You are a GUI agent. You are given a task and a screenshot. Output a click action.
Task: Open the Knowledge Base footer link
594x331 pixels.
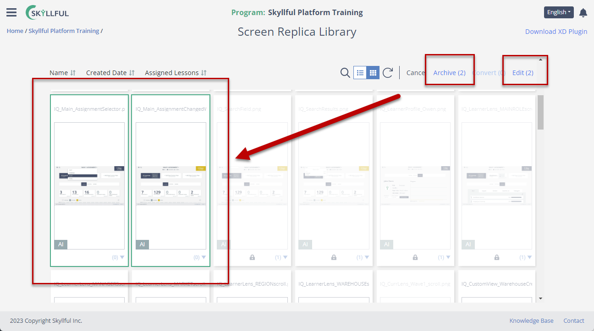click(532, 321)
